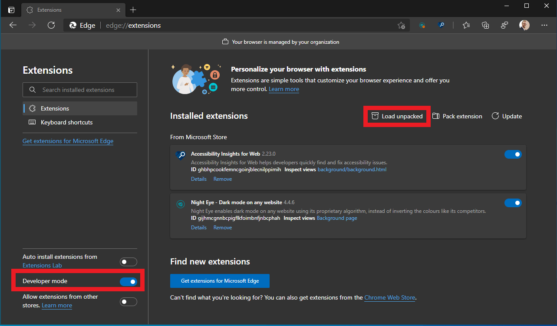Image resolution: width=557 pixels, height=326 pixels.
Task: Refresh the extensions page
Action: [x=51, y=25]
